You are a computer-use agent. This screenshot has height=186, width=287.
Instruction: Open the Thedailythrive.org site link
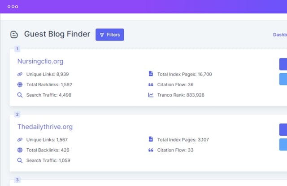[45, 127]
